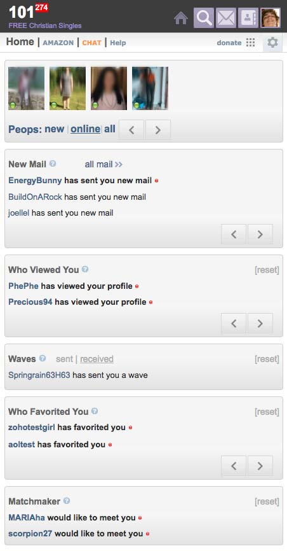The height and width of the screenshot is (551, 287).
Task: Open the AMAZON menu item
Action: click(x=58, y=43)
